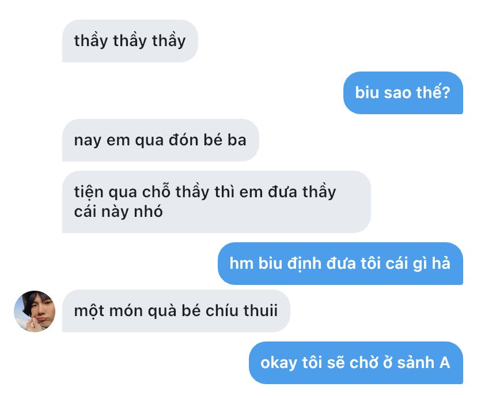477x398 pixels.
Task: Open the sender's profile avatar photo
Action: (35, 311)
